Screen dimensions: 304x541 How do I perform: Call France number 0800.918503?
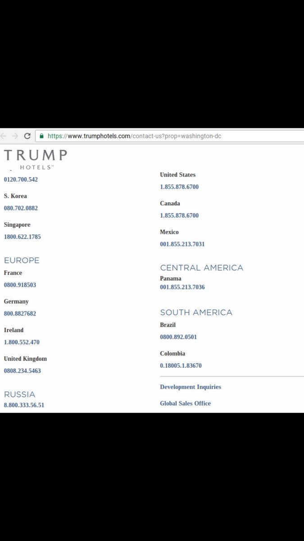20,285
